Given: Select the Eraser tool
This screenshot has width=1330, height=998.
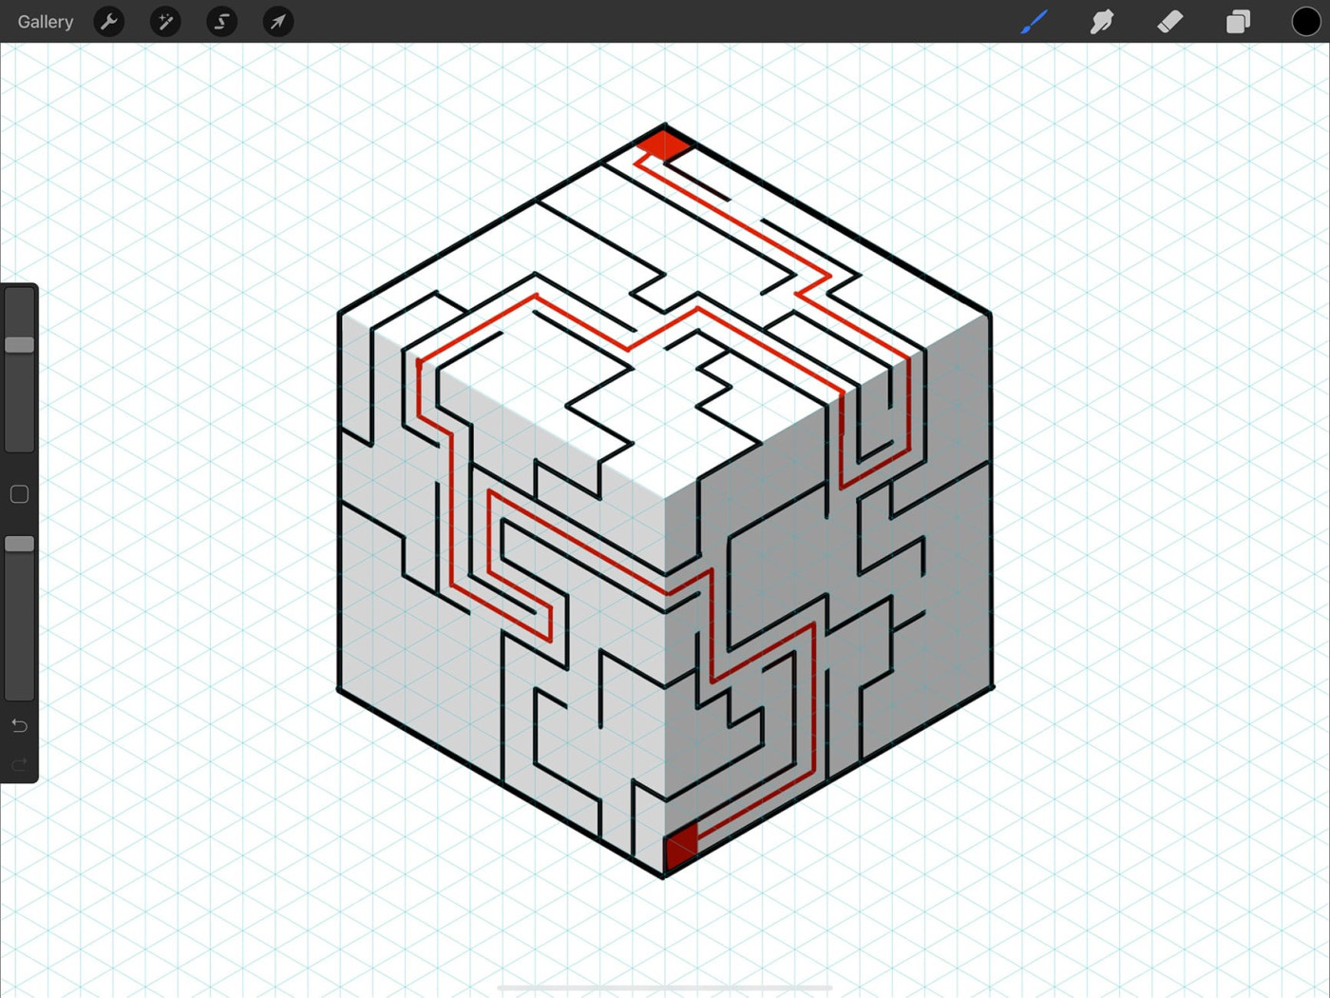Looking at the screenshot, I should [1169, 22].
